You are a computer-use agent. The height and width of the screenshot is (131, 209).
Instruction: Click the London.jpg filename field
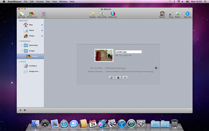(x=128, y=52)
